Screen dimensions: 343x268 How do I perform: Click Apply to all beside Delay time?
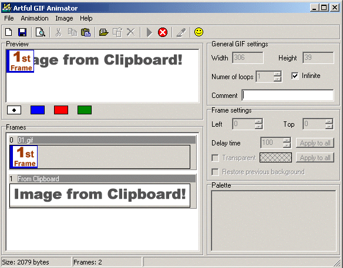point(315,143)
